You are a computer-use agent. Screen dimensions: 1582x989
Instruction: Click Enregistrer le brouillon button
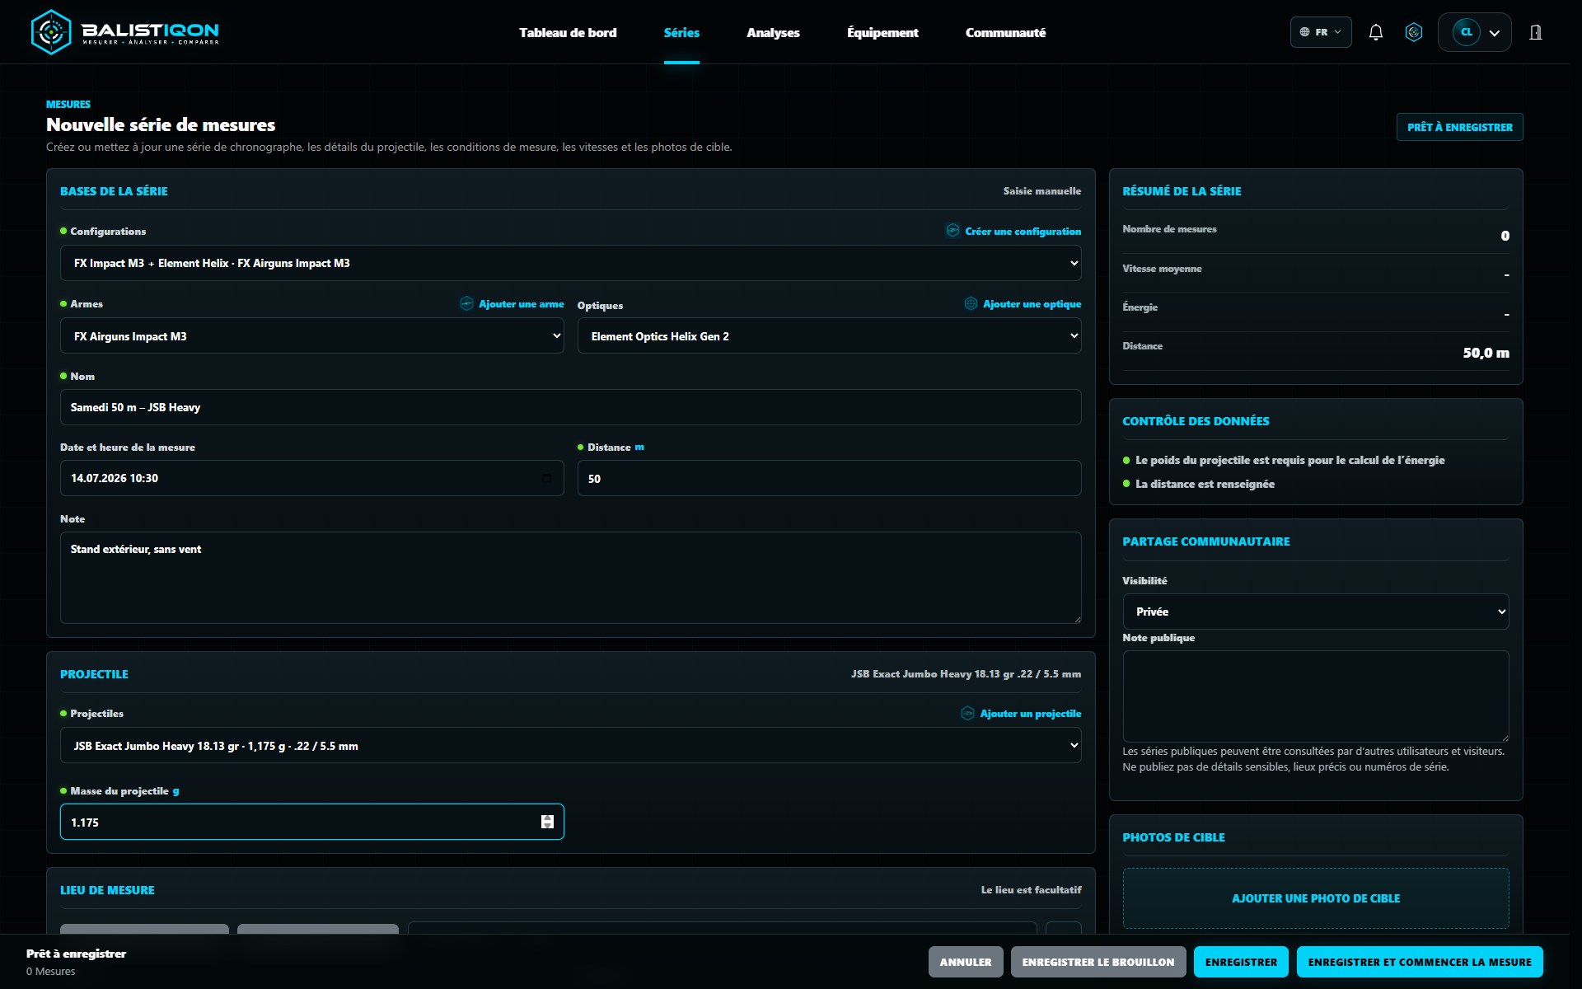coord(1098,962)
